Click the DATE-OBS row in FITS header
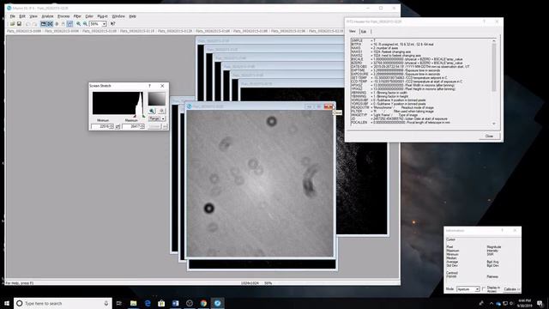 pos(410,67)
